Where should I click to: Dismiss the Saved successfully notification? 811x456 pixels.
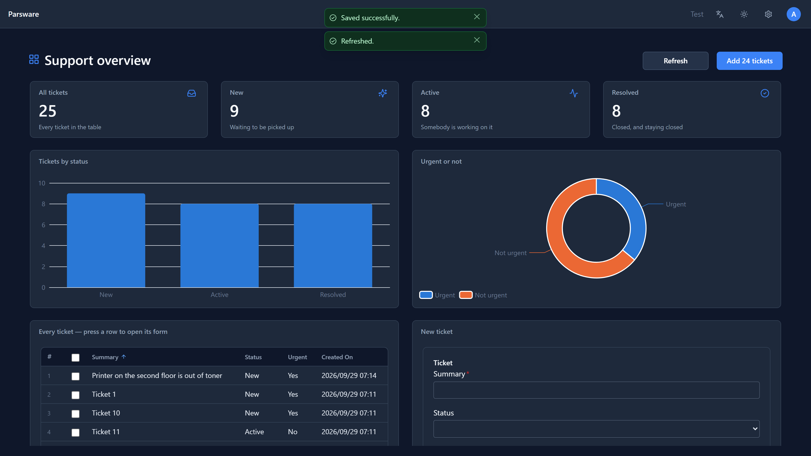[477, 17]
